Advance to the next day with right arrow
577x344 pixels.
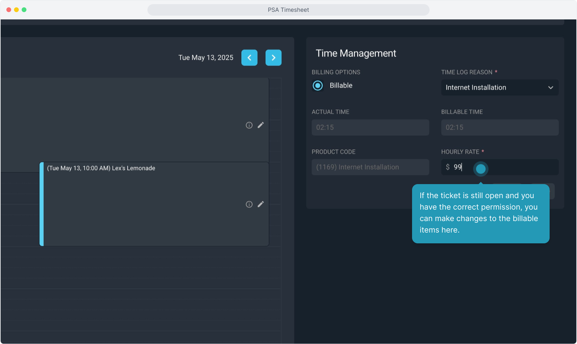(x=273, y=58)
